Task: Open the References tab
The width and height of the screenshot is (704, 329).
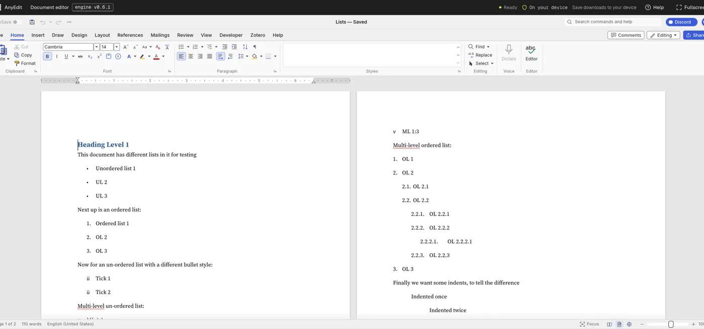Action: (130, 35)
